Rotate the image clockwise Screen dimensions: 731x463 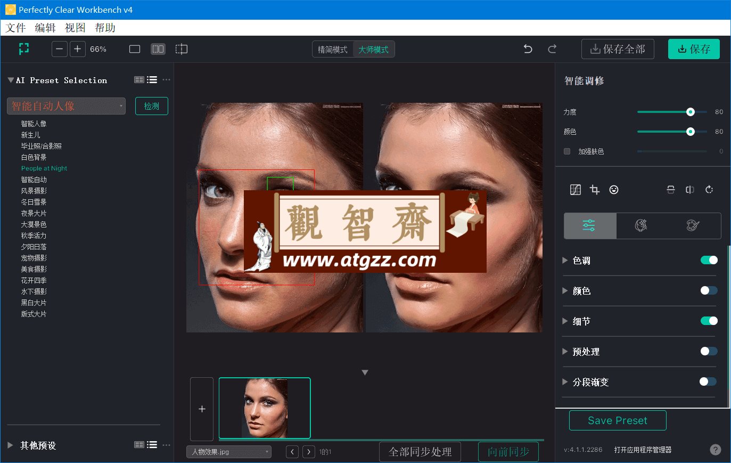coord(709,190)
